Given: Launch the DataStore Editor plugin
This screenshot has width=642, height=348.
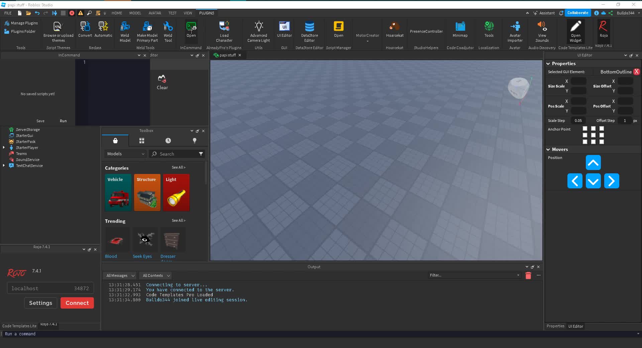Looking at the screenshot, I should click(x=309, y=31).
